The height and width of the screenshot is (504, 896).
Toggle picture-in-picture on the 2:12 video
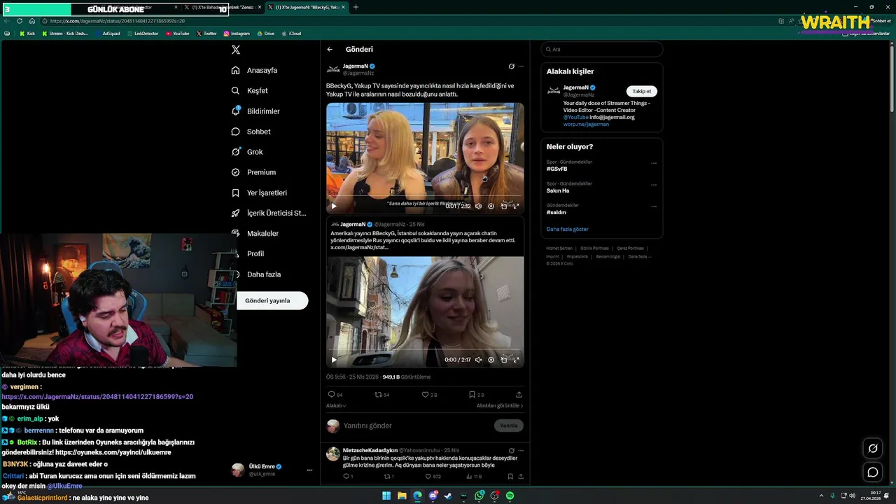(503, 206)
